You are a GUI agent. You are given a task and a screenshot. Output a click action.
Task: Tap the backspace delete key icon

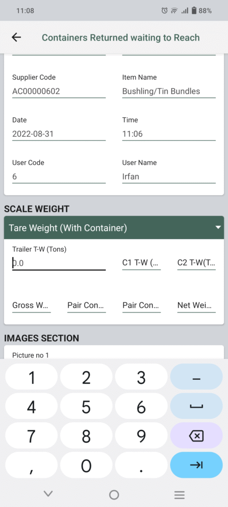coord(196,437)
